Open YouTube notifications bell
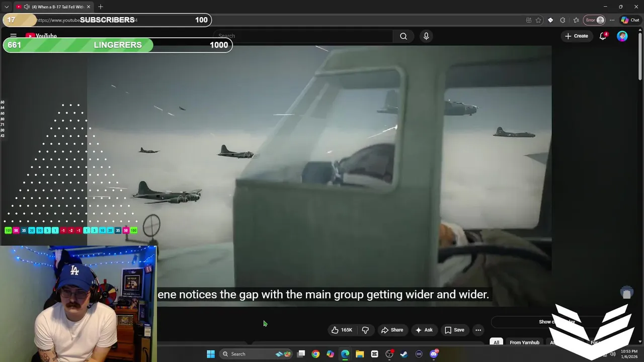644x362 pixels. coord(603,36)
